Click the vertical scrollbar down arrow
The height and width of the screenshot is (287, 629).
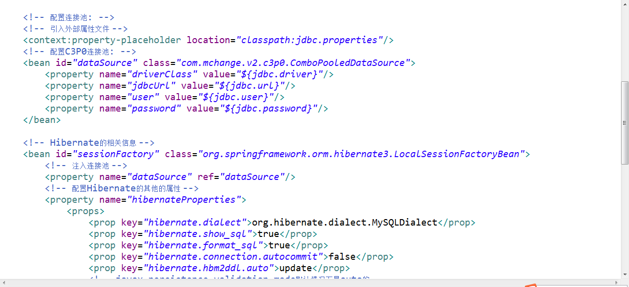pyautogui.click(x=625, y=274)
